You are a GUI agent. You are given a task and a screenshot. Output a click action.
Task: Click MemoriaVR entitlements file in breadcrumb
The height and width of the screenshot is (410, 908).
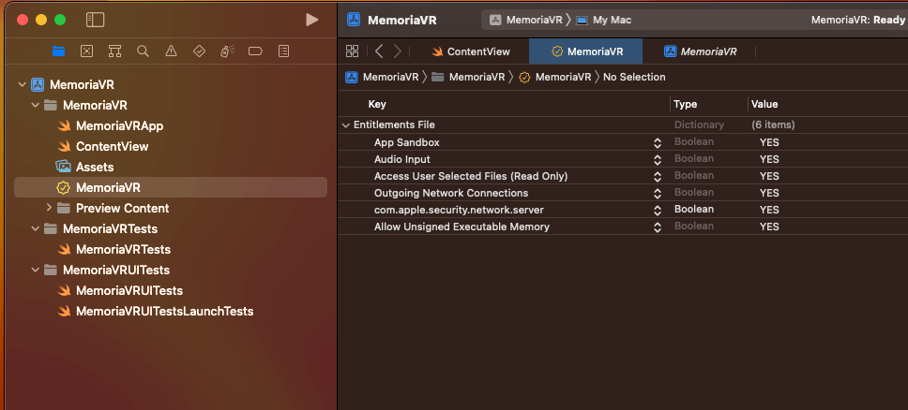point(554,77)
